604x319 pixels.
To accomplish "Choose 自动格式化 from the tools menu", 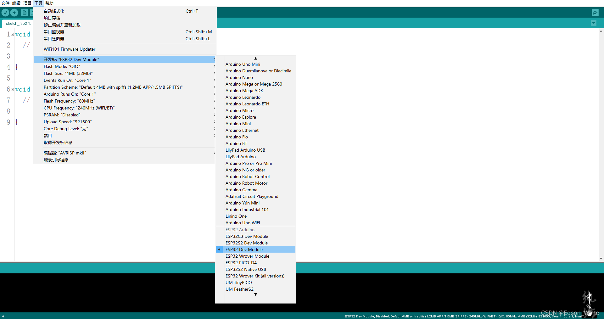I will tap(125, 11).
